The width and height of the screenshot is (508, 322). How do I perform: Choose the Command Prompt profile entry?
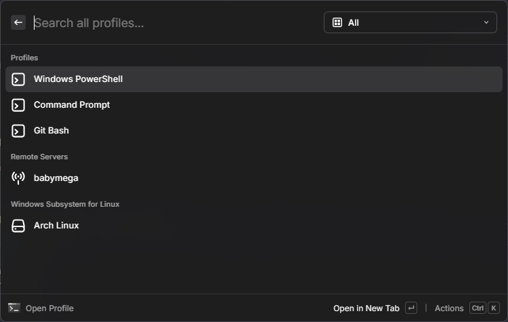coord(72,105)
